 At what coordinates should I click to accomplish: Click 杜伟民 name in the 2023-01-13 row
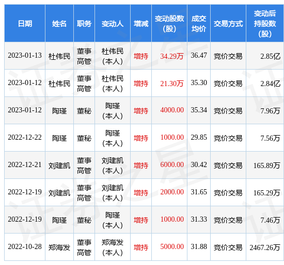coord(59,56)
